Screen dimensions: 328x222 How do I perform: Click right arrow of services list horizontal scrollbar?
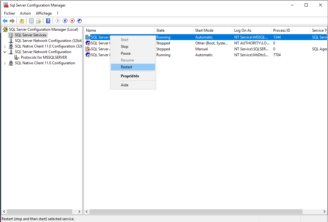point(325,211)
